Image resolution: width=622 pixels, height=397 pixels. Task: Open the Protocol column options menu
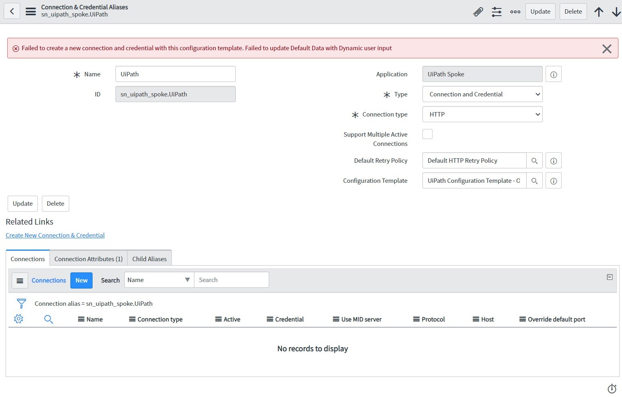(x=416, y=319)
